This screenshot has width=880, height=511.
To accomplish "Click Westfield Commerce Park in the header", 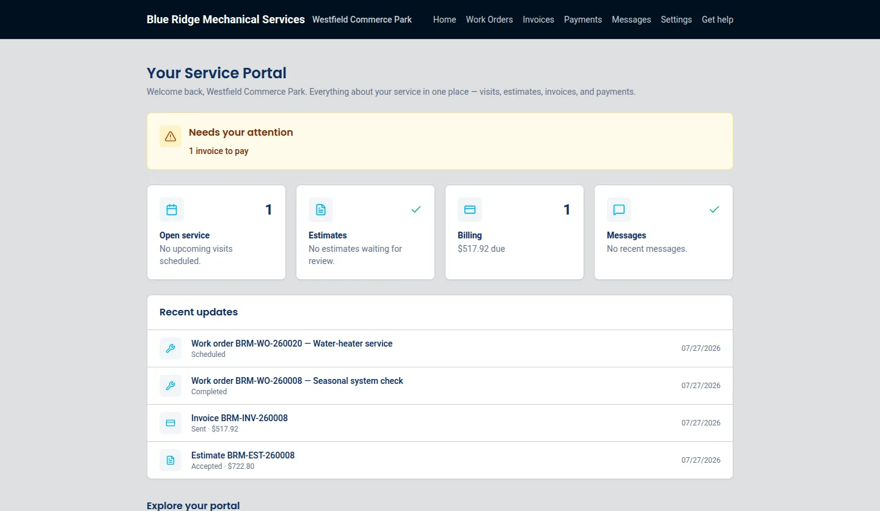I will coord(362,20).
